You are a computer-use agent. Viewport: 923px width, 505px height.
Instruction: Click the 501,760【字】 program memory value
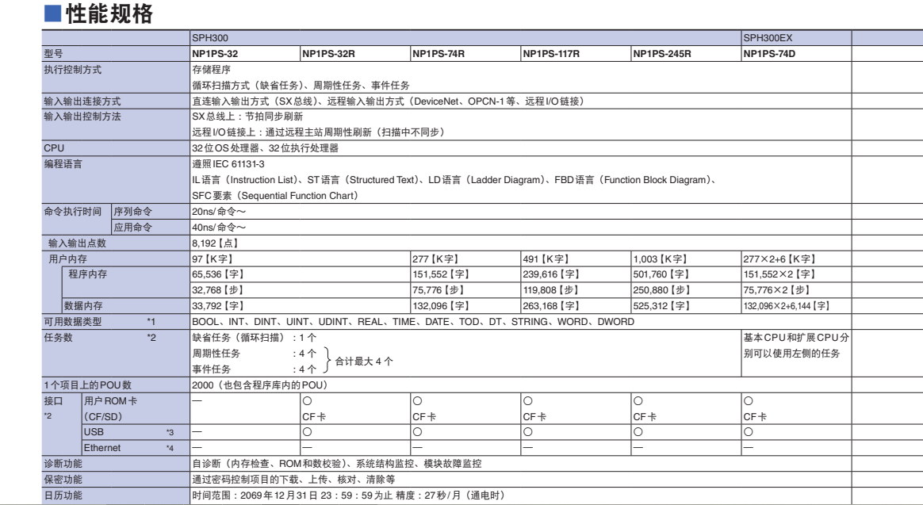point(661,274)
